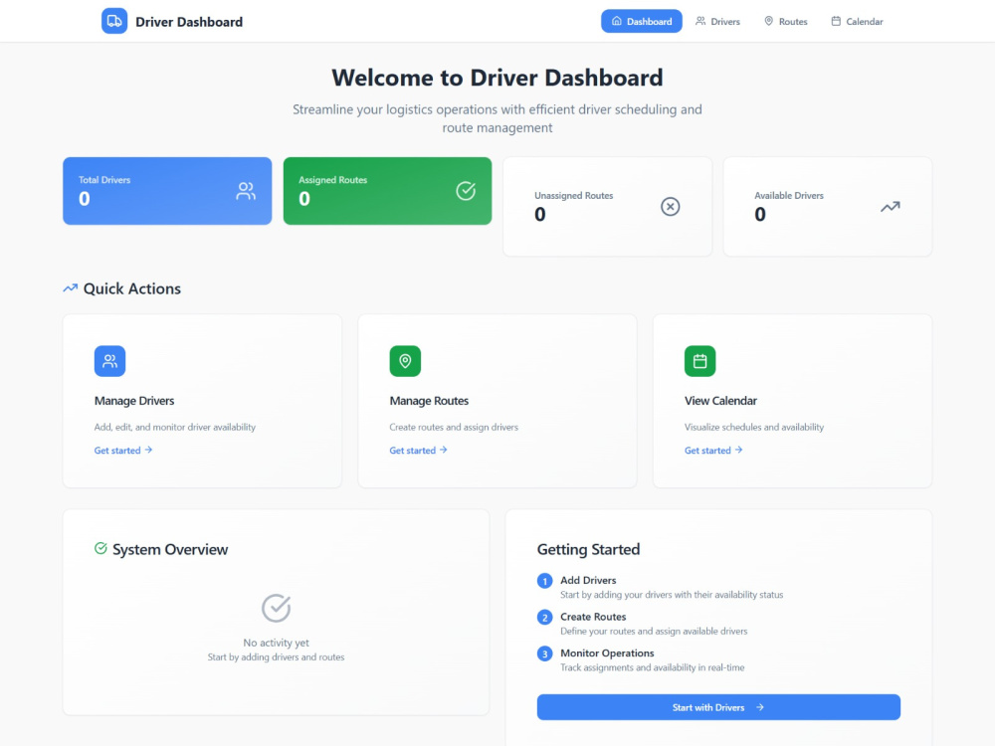Screen dimensions: 995x746
Task: Click the people icon on Total Drivers card
Action: point(246,191)
